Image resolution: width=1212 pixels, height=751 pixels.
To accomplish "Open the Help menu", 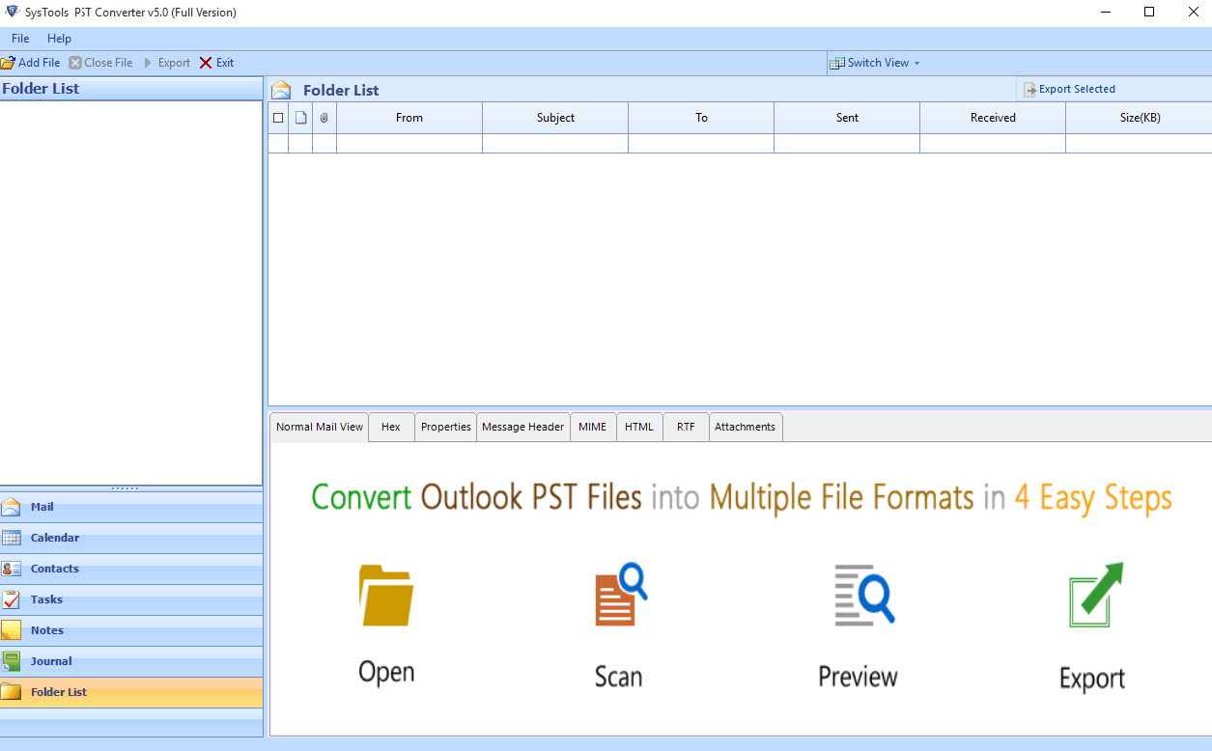I will coord(60,39).
